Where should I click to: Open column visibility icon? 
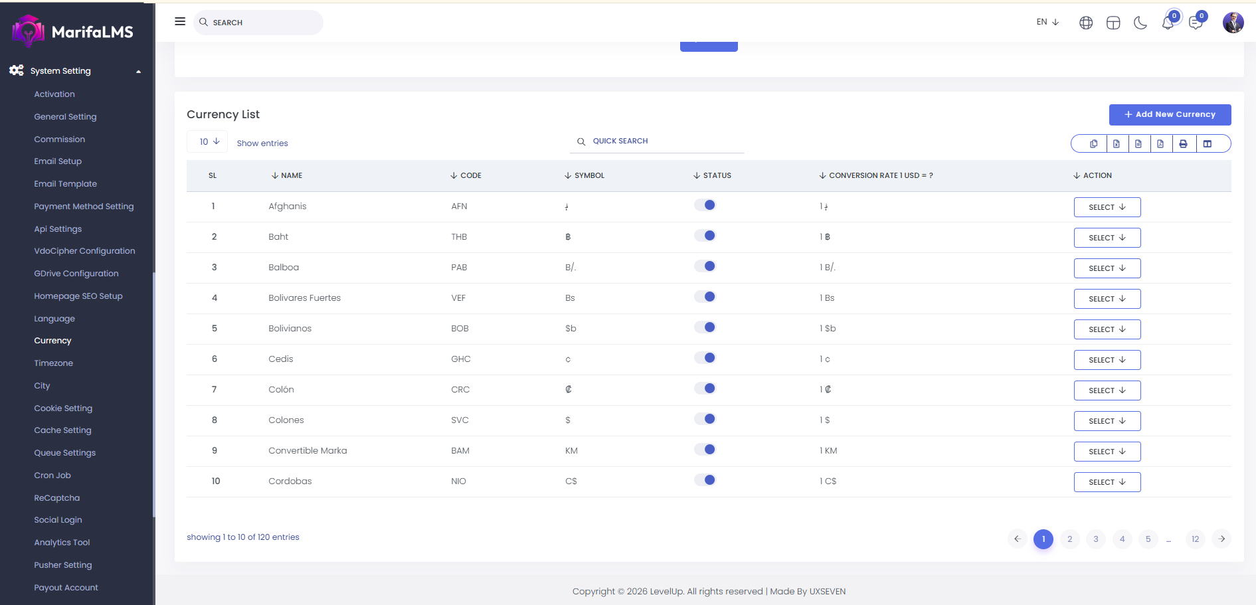pyautogui.click(x=1208, y=143)
